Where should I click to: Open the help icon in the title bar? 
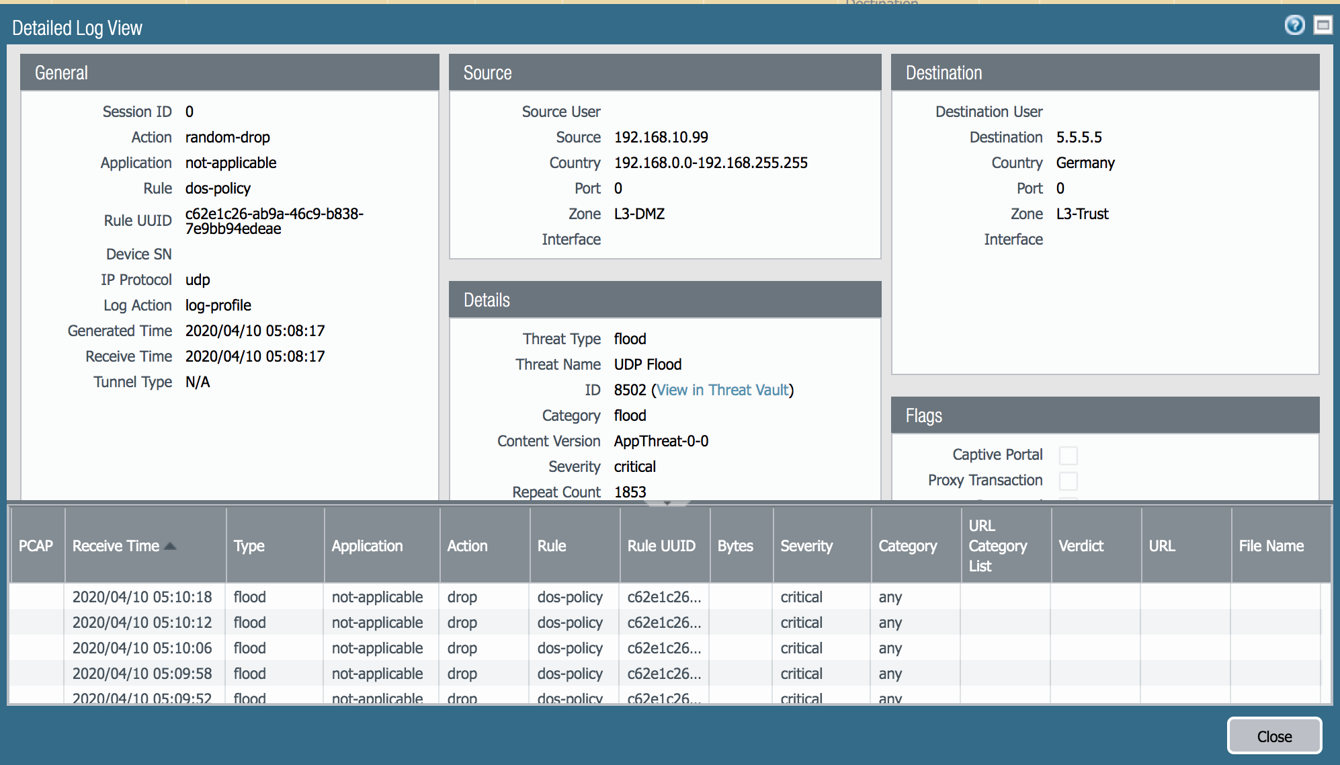[1294, 26]
